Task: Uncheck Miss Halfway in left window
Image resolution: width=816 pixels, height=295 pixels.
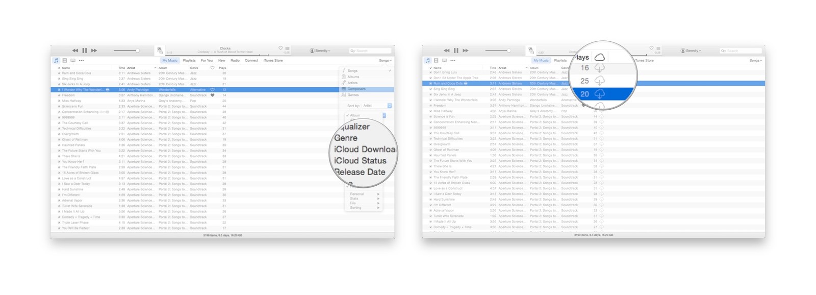Action: [59, 101]
